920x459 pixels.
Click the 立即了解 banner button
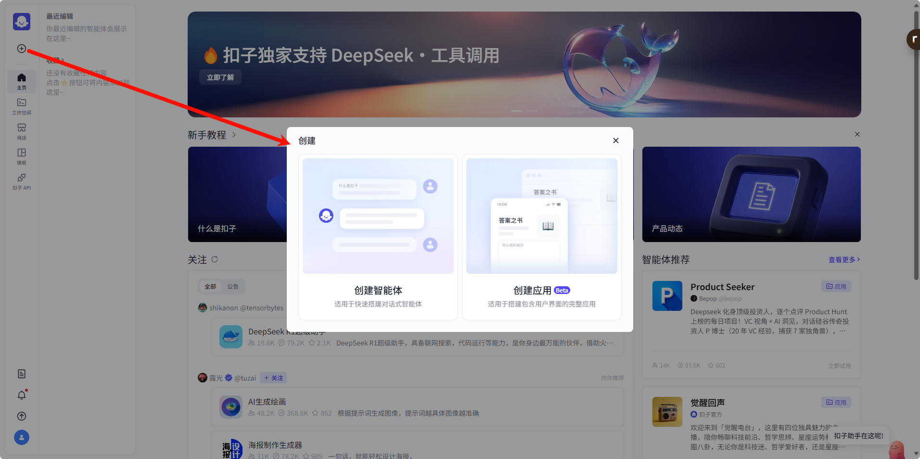pyautogui.click(x=220, y=77)
